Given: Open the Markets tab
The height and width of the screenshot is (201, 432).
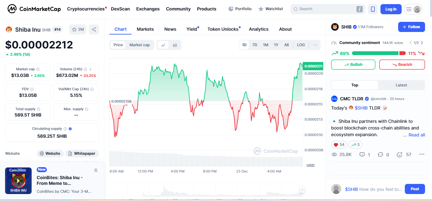Looking at the screenshot, I should [x=145, y=29].
